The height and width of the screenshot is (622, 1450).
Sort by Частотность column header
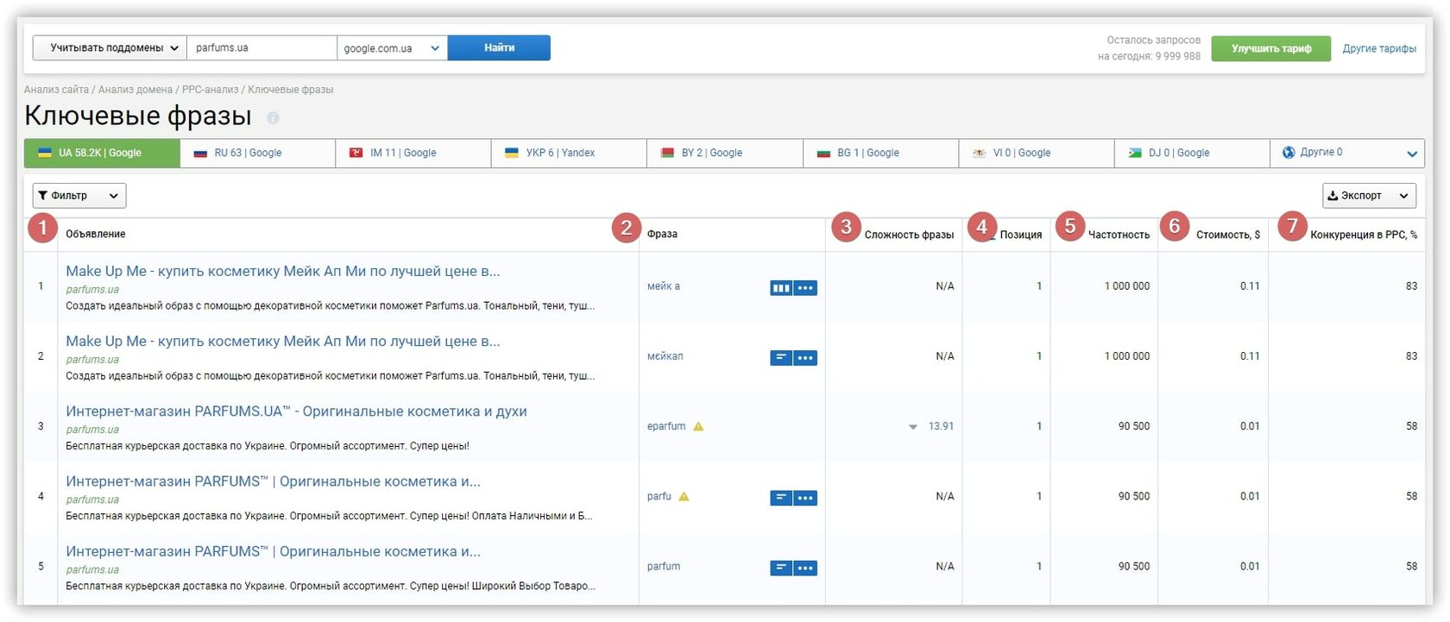(1119, 235)
